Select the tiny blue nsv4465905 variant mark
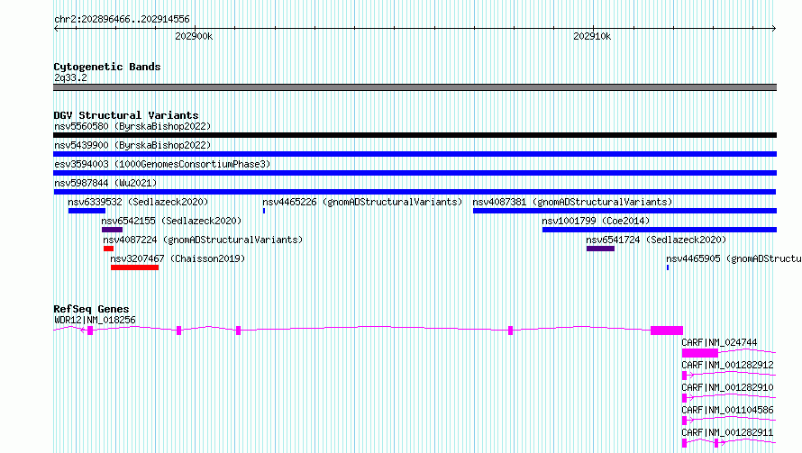Image resolution: width=802 pixels, height=453 pixels. coord(668,267)
